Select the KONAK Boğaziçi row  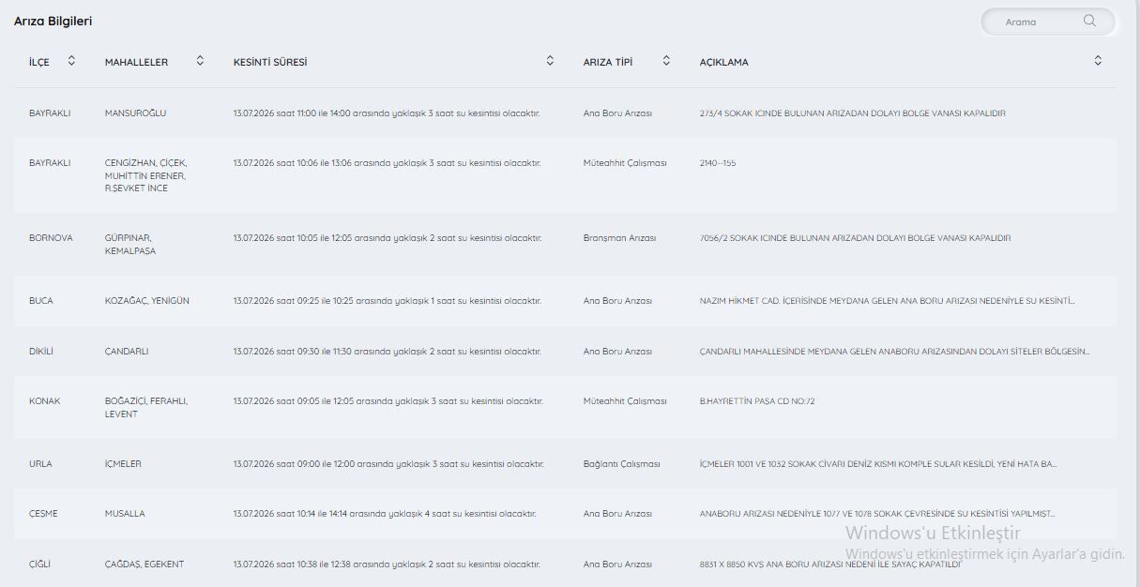565,407
